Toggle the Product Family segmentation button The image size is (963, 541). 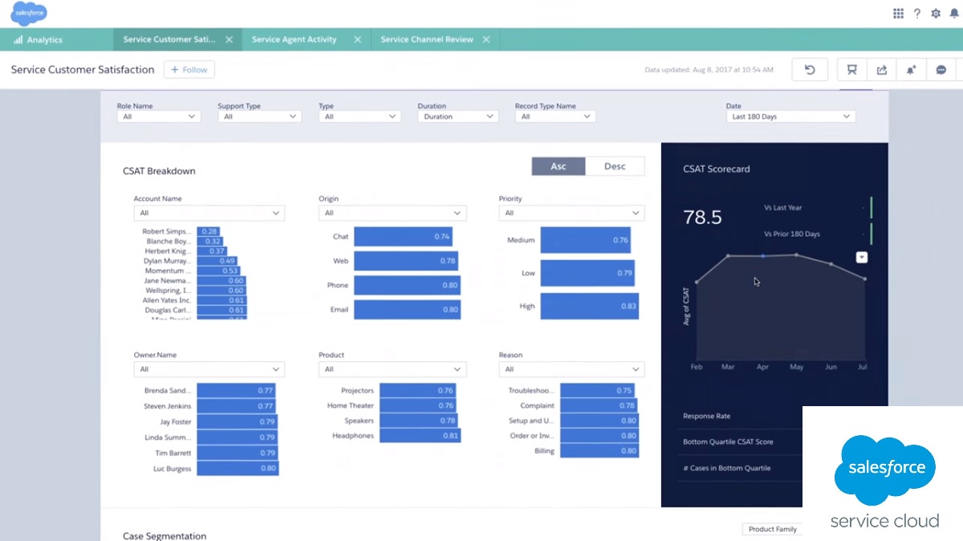[x=772, y=529]
